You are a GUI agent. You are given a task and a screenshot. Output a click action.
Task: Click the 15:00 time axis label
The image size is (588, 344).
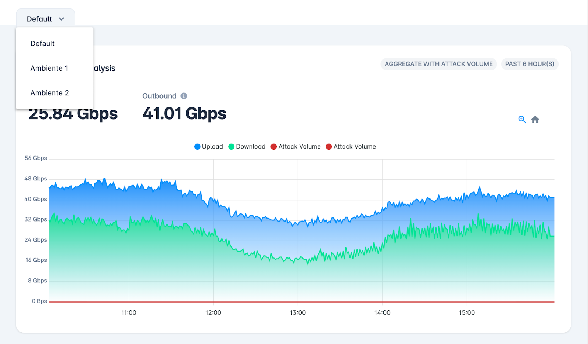pyautogui.click(x=467, y=313)
